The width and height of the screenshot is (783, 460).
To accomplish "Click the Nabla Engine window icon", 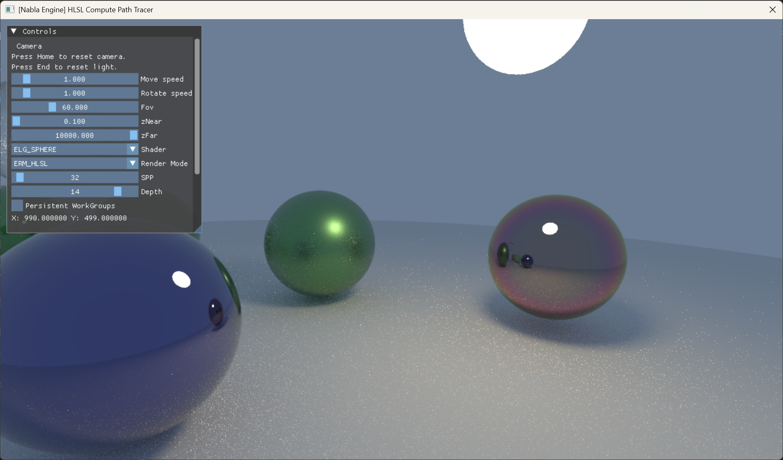I will pos(10,9).
